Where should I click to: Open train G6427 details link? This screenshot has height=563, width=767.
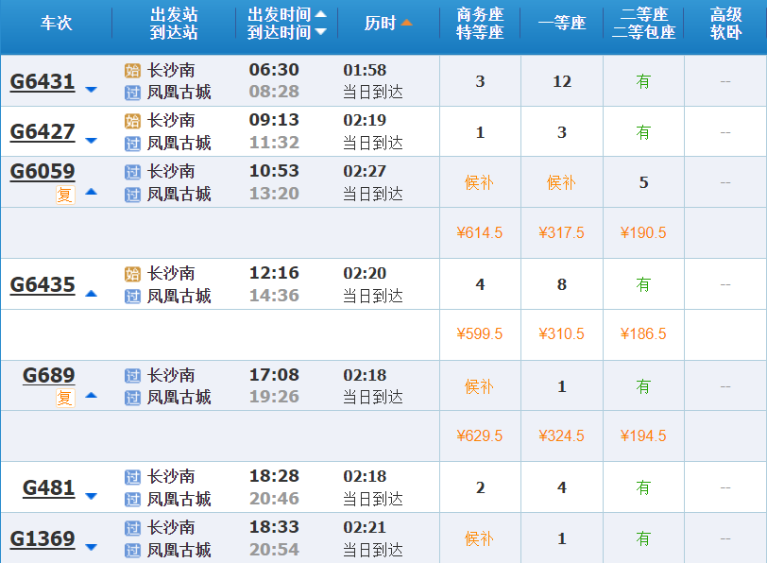pos(43,132)
